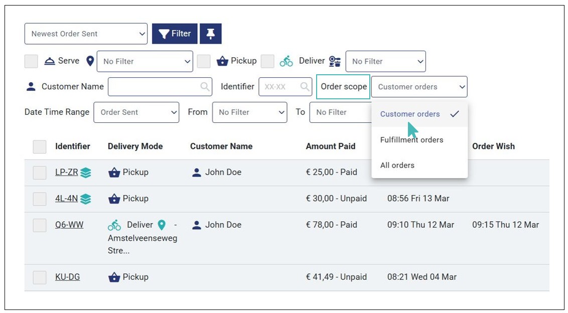Open order Q6-WW identifier link
This screenshot has height=313, width=568.
(x=69, y=225)
